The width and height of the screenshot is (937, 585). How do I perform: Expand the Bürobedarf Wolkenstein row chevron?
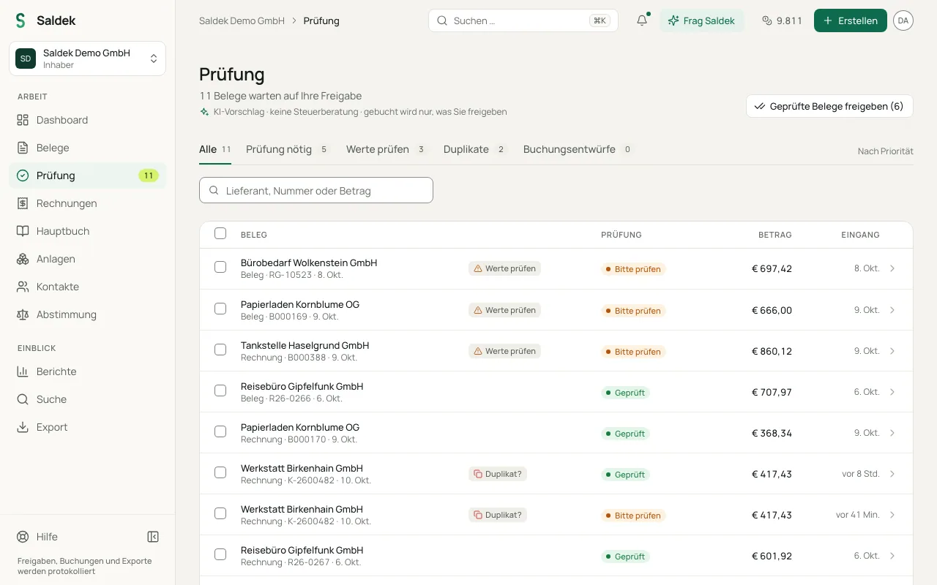click(892, 268)
